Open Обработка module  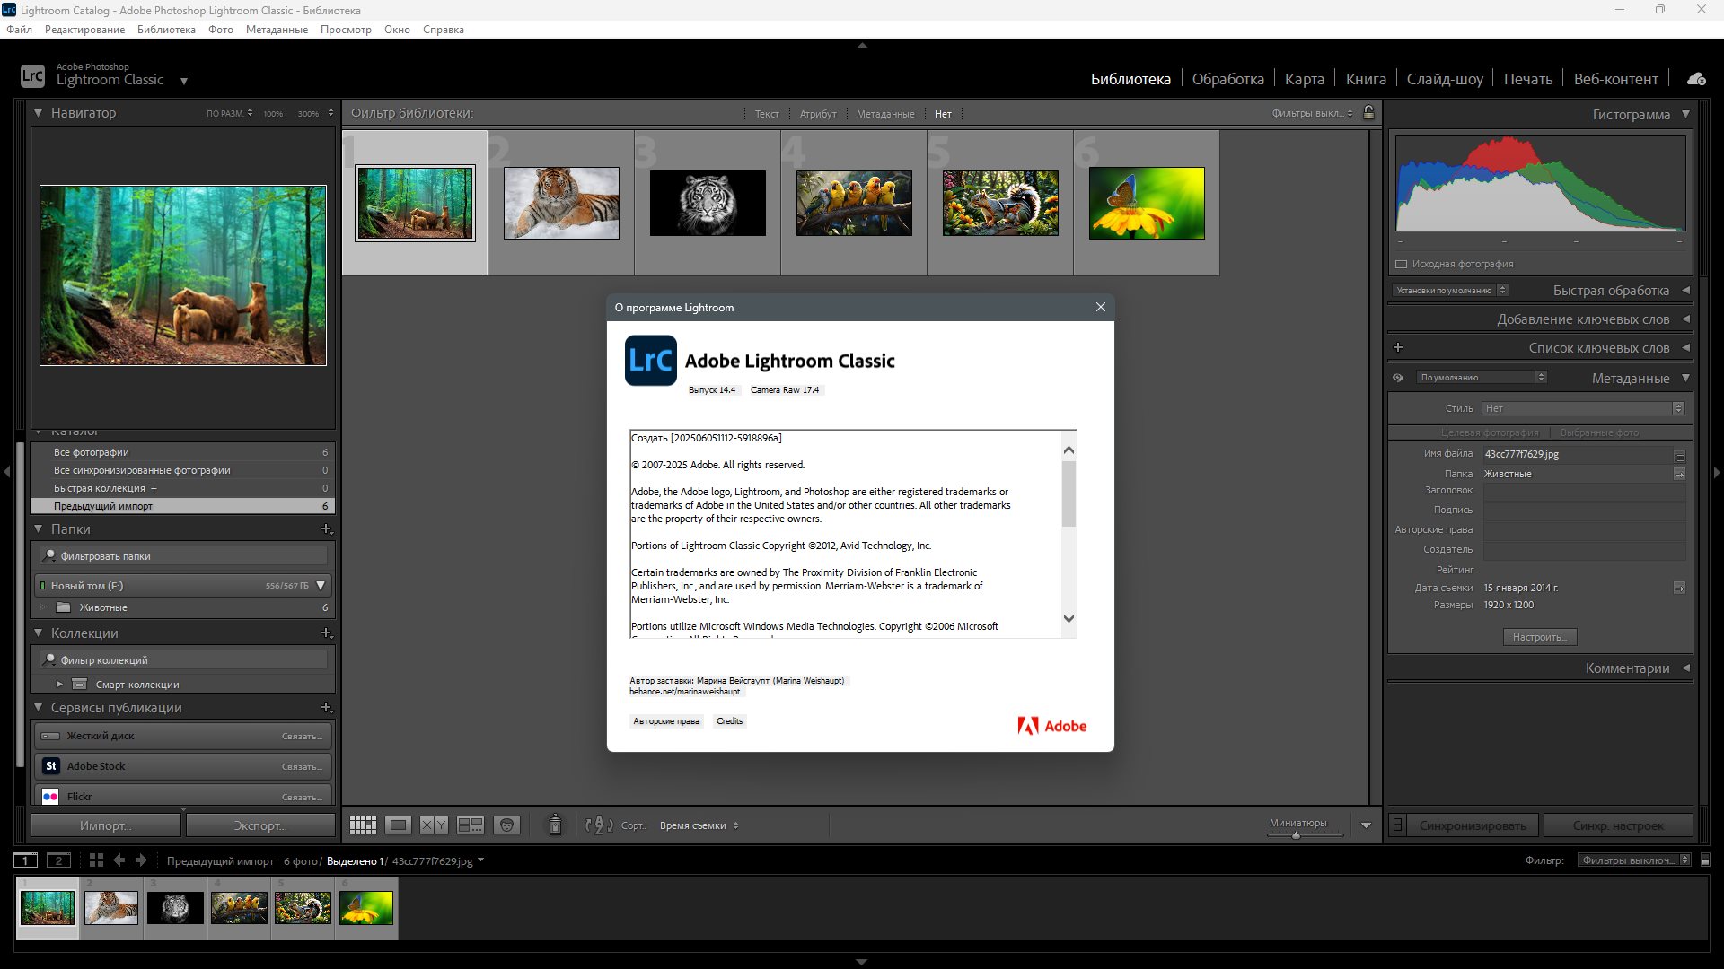1227,79
